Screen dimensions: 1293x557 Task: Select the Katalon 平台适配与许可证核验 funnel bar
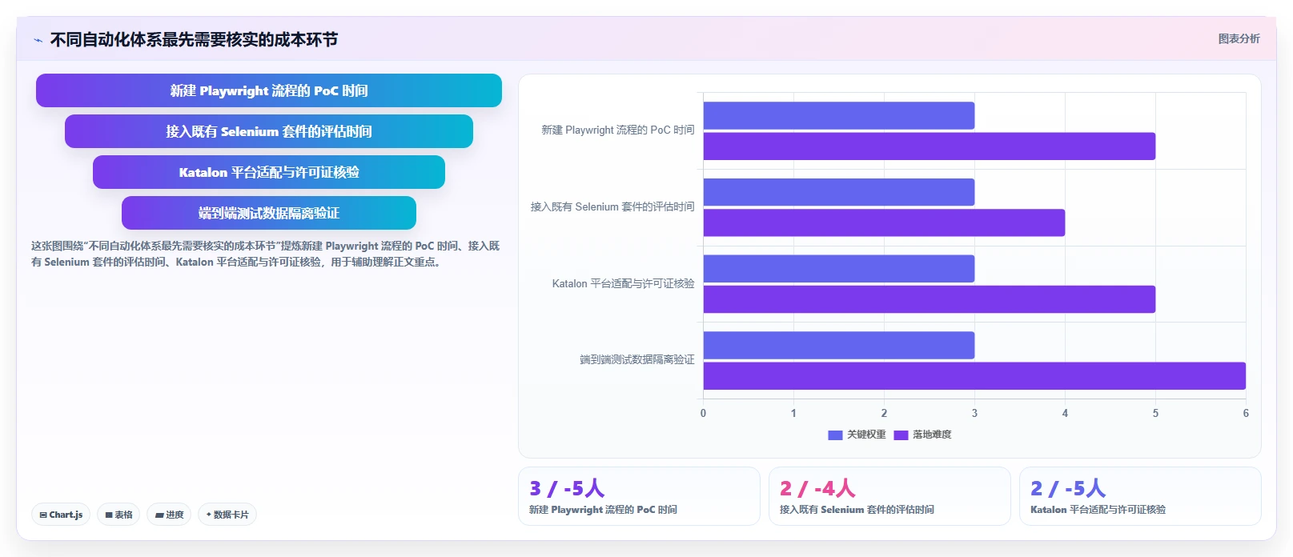pos(269,172)
